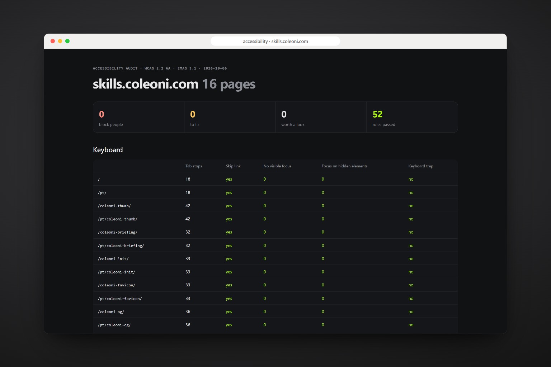
Task: Click the Keyboard section heading
Action: click(x=108, y=150)
